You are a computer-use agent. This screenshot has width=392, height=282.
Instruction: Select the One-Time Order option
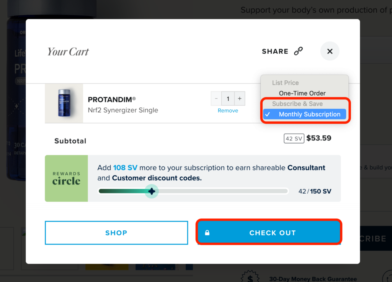tap(302, 93)
